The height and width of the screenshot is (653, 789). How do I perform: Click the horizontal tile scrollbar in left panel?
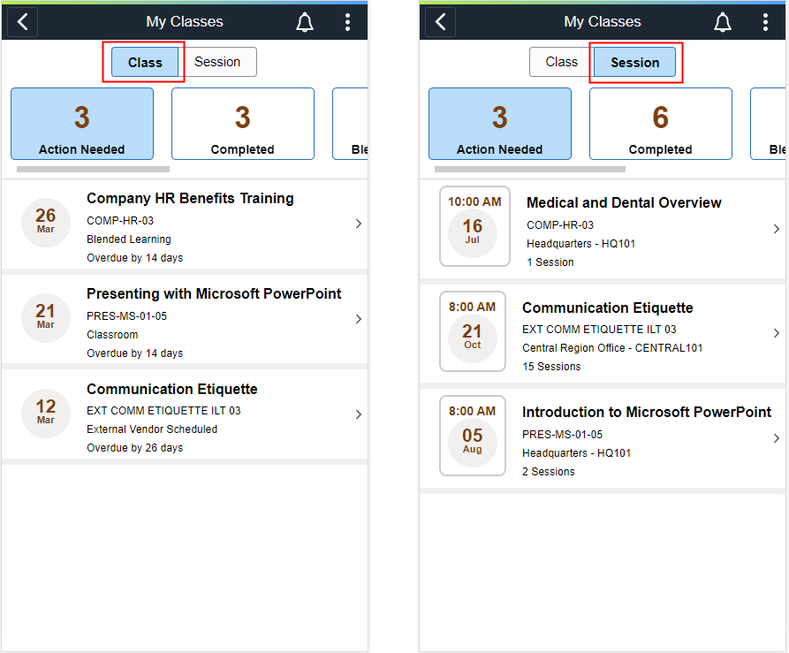(93, 169)
